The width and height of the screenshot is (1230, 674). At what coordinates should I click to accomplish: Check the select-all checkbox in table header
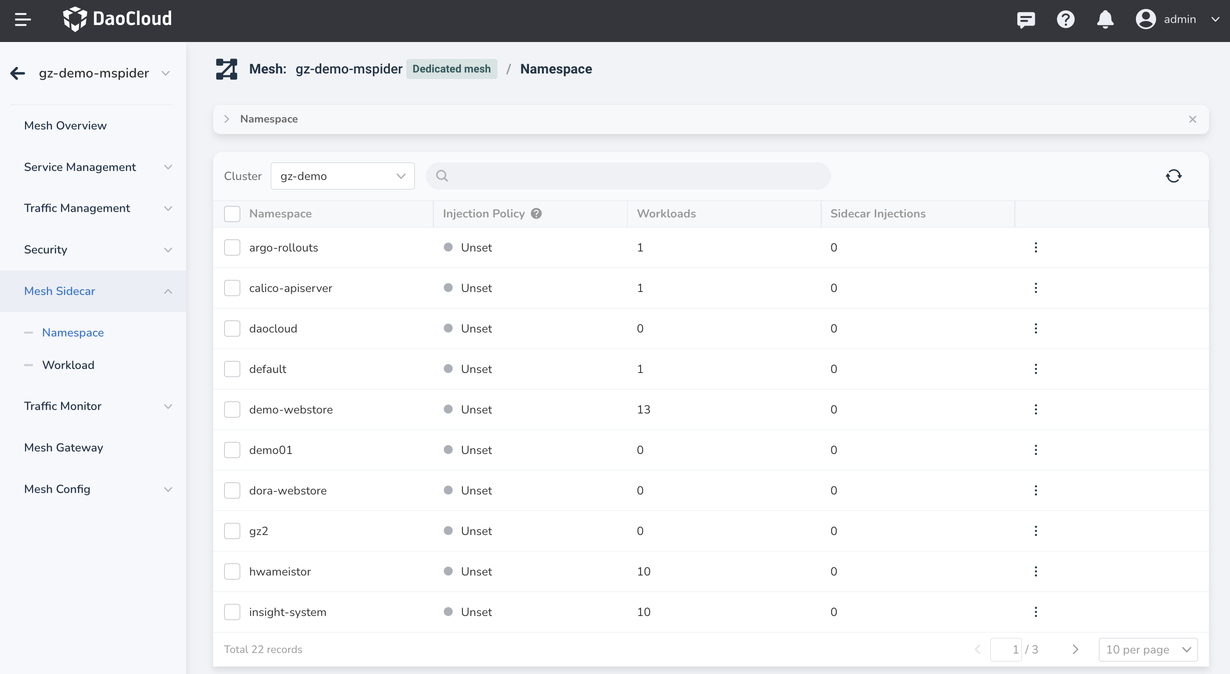tap(232, 213)
